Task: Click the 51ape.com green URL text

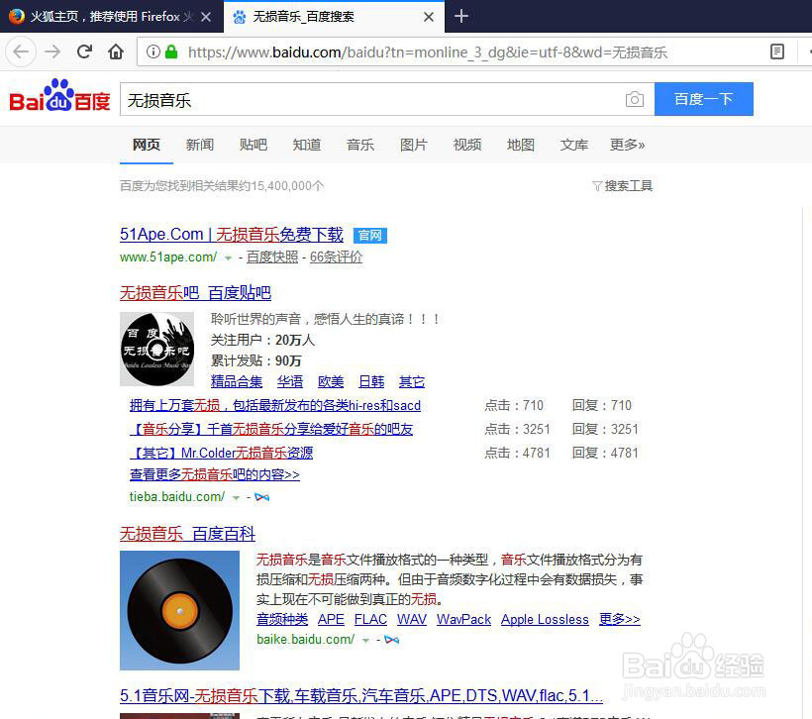Action: (x=168, y=257)
